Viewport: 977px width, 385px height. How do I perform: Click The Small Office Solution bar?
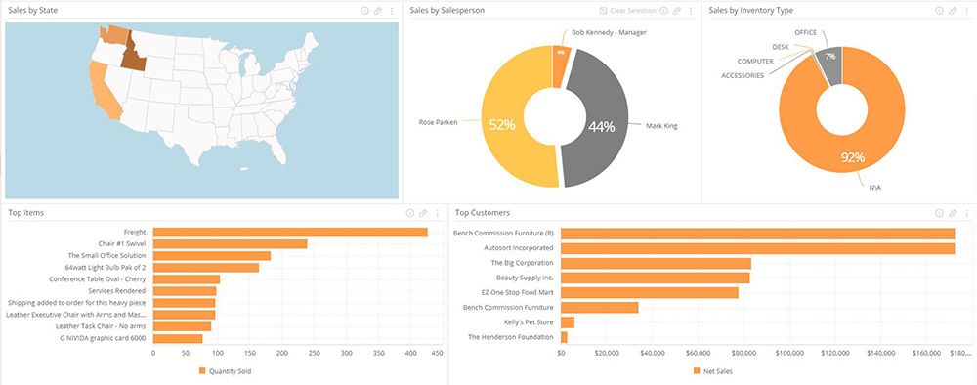point(212,255)
